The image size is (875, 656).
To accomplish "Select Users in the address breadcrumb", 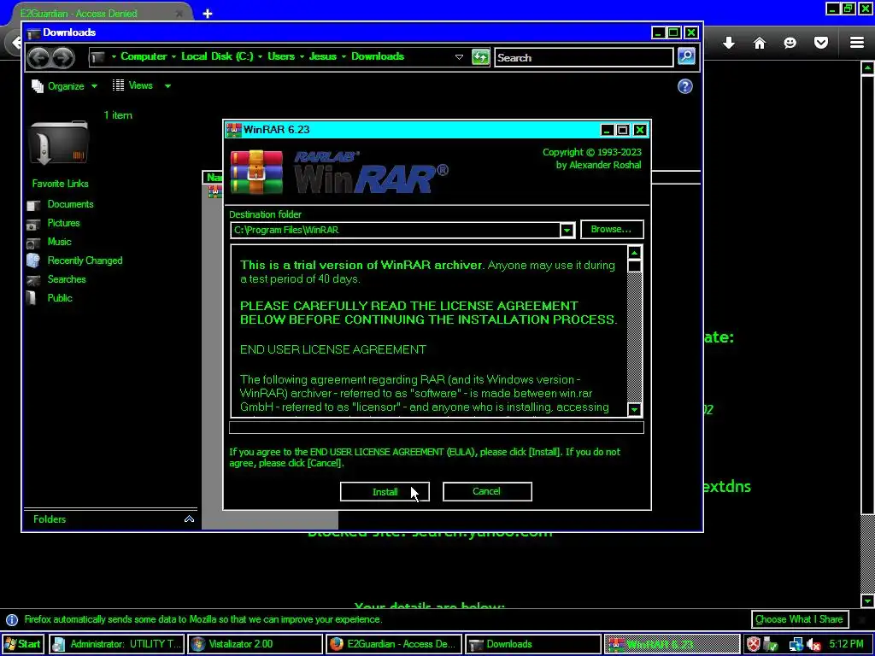I will pos(280,56).
